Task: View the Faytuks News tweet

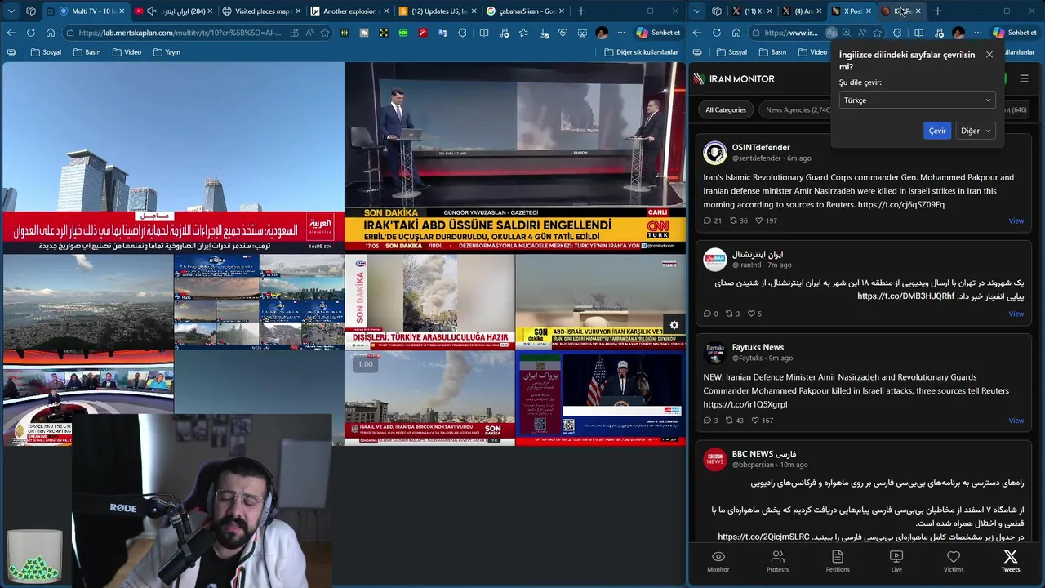Action: (1016, 421)
